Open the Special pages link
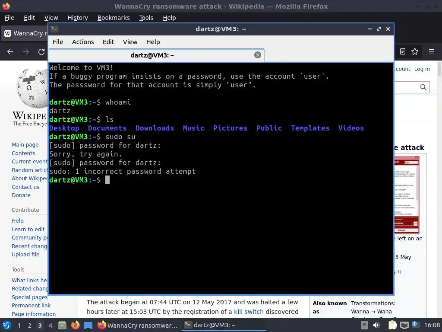This screenshot has height=332, width=442. [30, 297]
